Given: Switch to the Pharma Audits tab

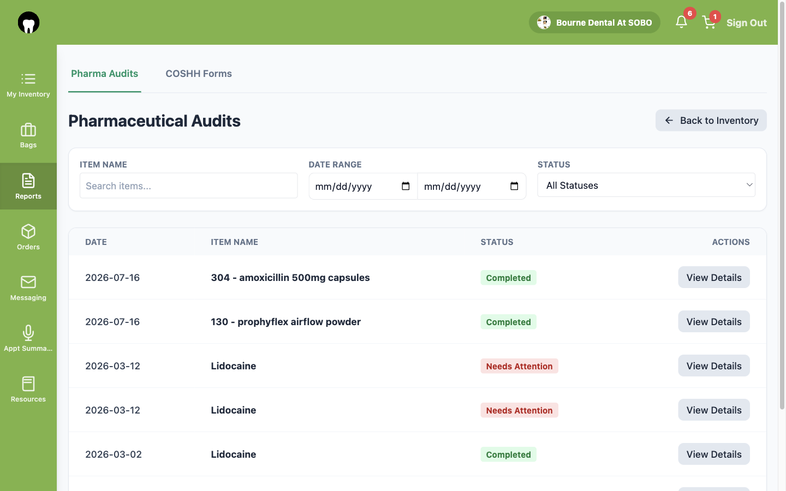Looking at the screenshot, I should pos(105,74).
